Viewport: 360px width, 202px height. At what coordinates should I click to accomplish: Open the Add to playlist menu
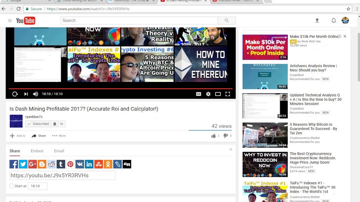click(17, 136)
